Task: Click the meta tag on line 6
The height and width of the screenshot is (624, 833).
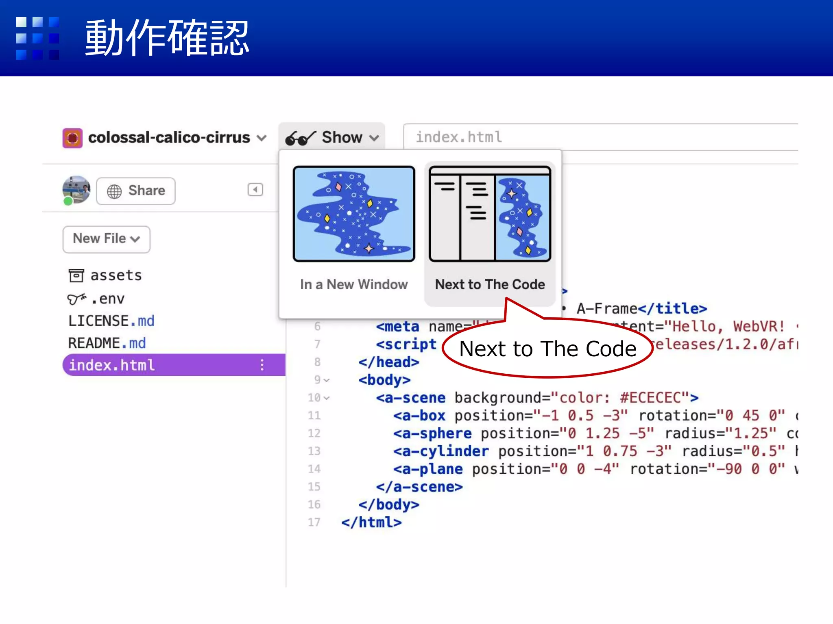Action: pyautogui.click(x=398, y=327)
